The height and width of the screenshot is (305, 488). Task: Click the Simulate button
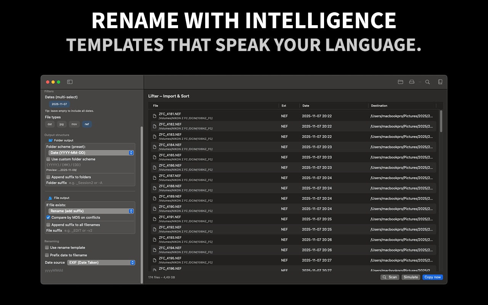(411, 277)
